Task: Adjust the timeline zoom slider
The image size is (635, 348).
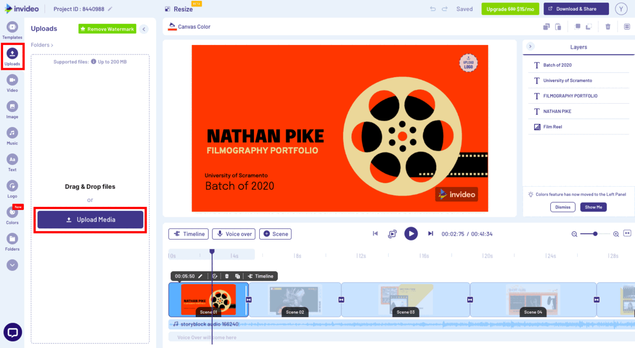Action: coord(595,233)
